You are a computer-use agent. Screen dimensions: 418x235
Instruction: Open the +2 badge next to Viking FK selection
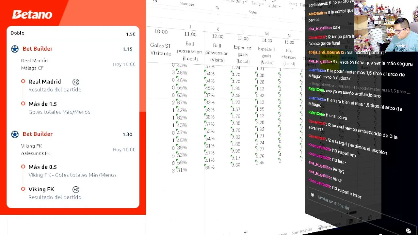76,189
